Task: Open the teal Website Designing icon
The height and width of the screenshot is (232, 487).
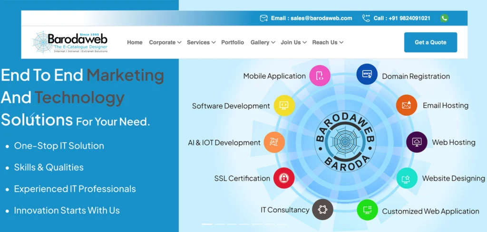Action: (407, 178)
